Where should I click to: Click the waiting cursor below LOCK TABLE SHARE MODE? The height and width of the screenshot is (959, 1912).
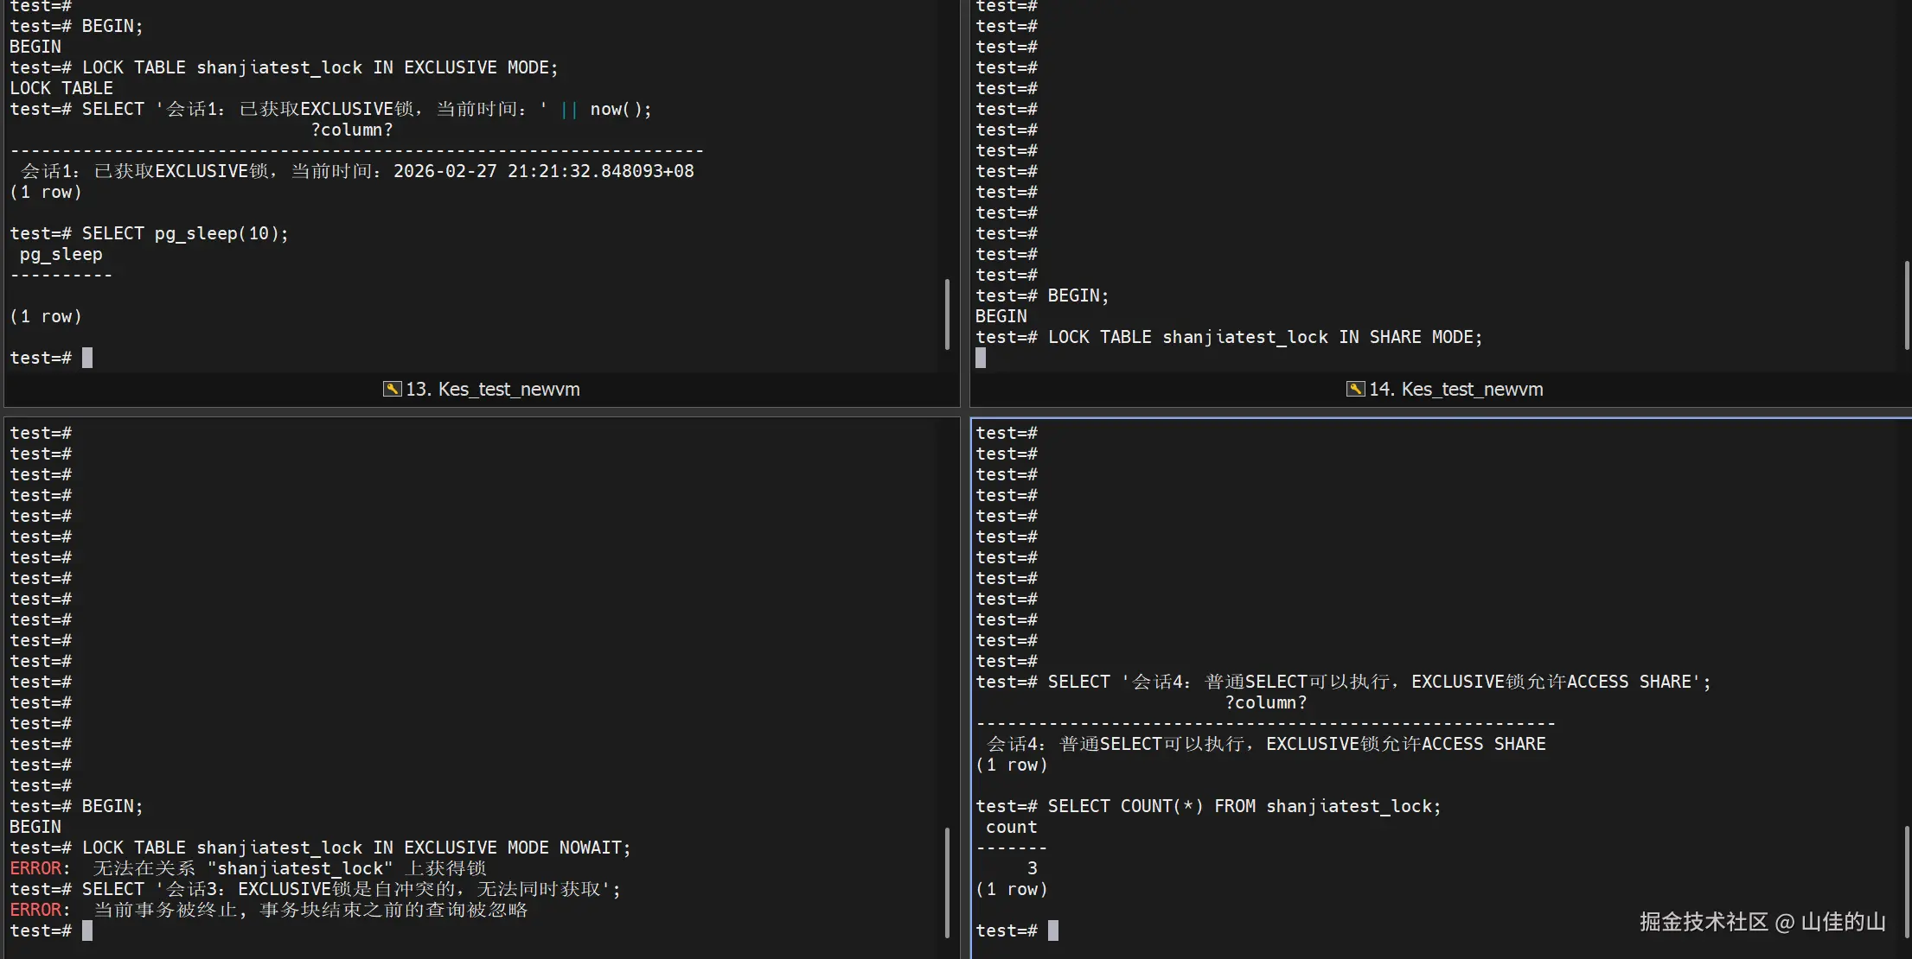pos(981,358)
